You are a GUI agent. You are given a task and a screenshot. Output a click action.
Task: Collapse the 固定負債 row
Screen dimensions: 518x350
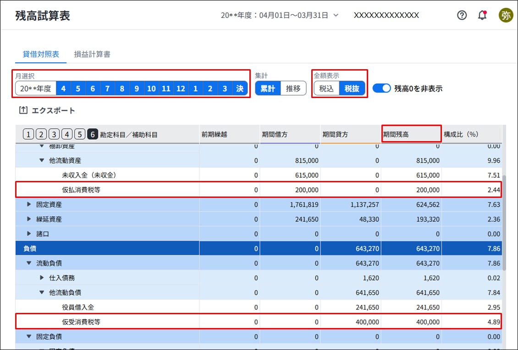(x=29, y=336)
